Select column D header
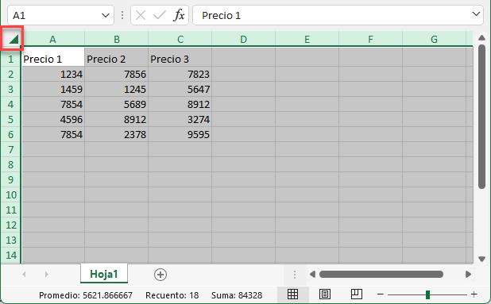491x304 pixels. (243, 39)
